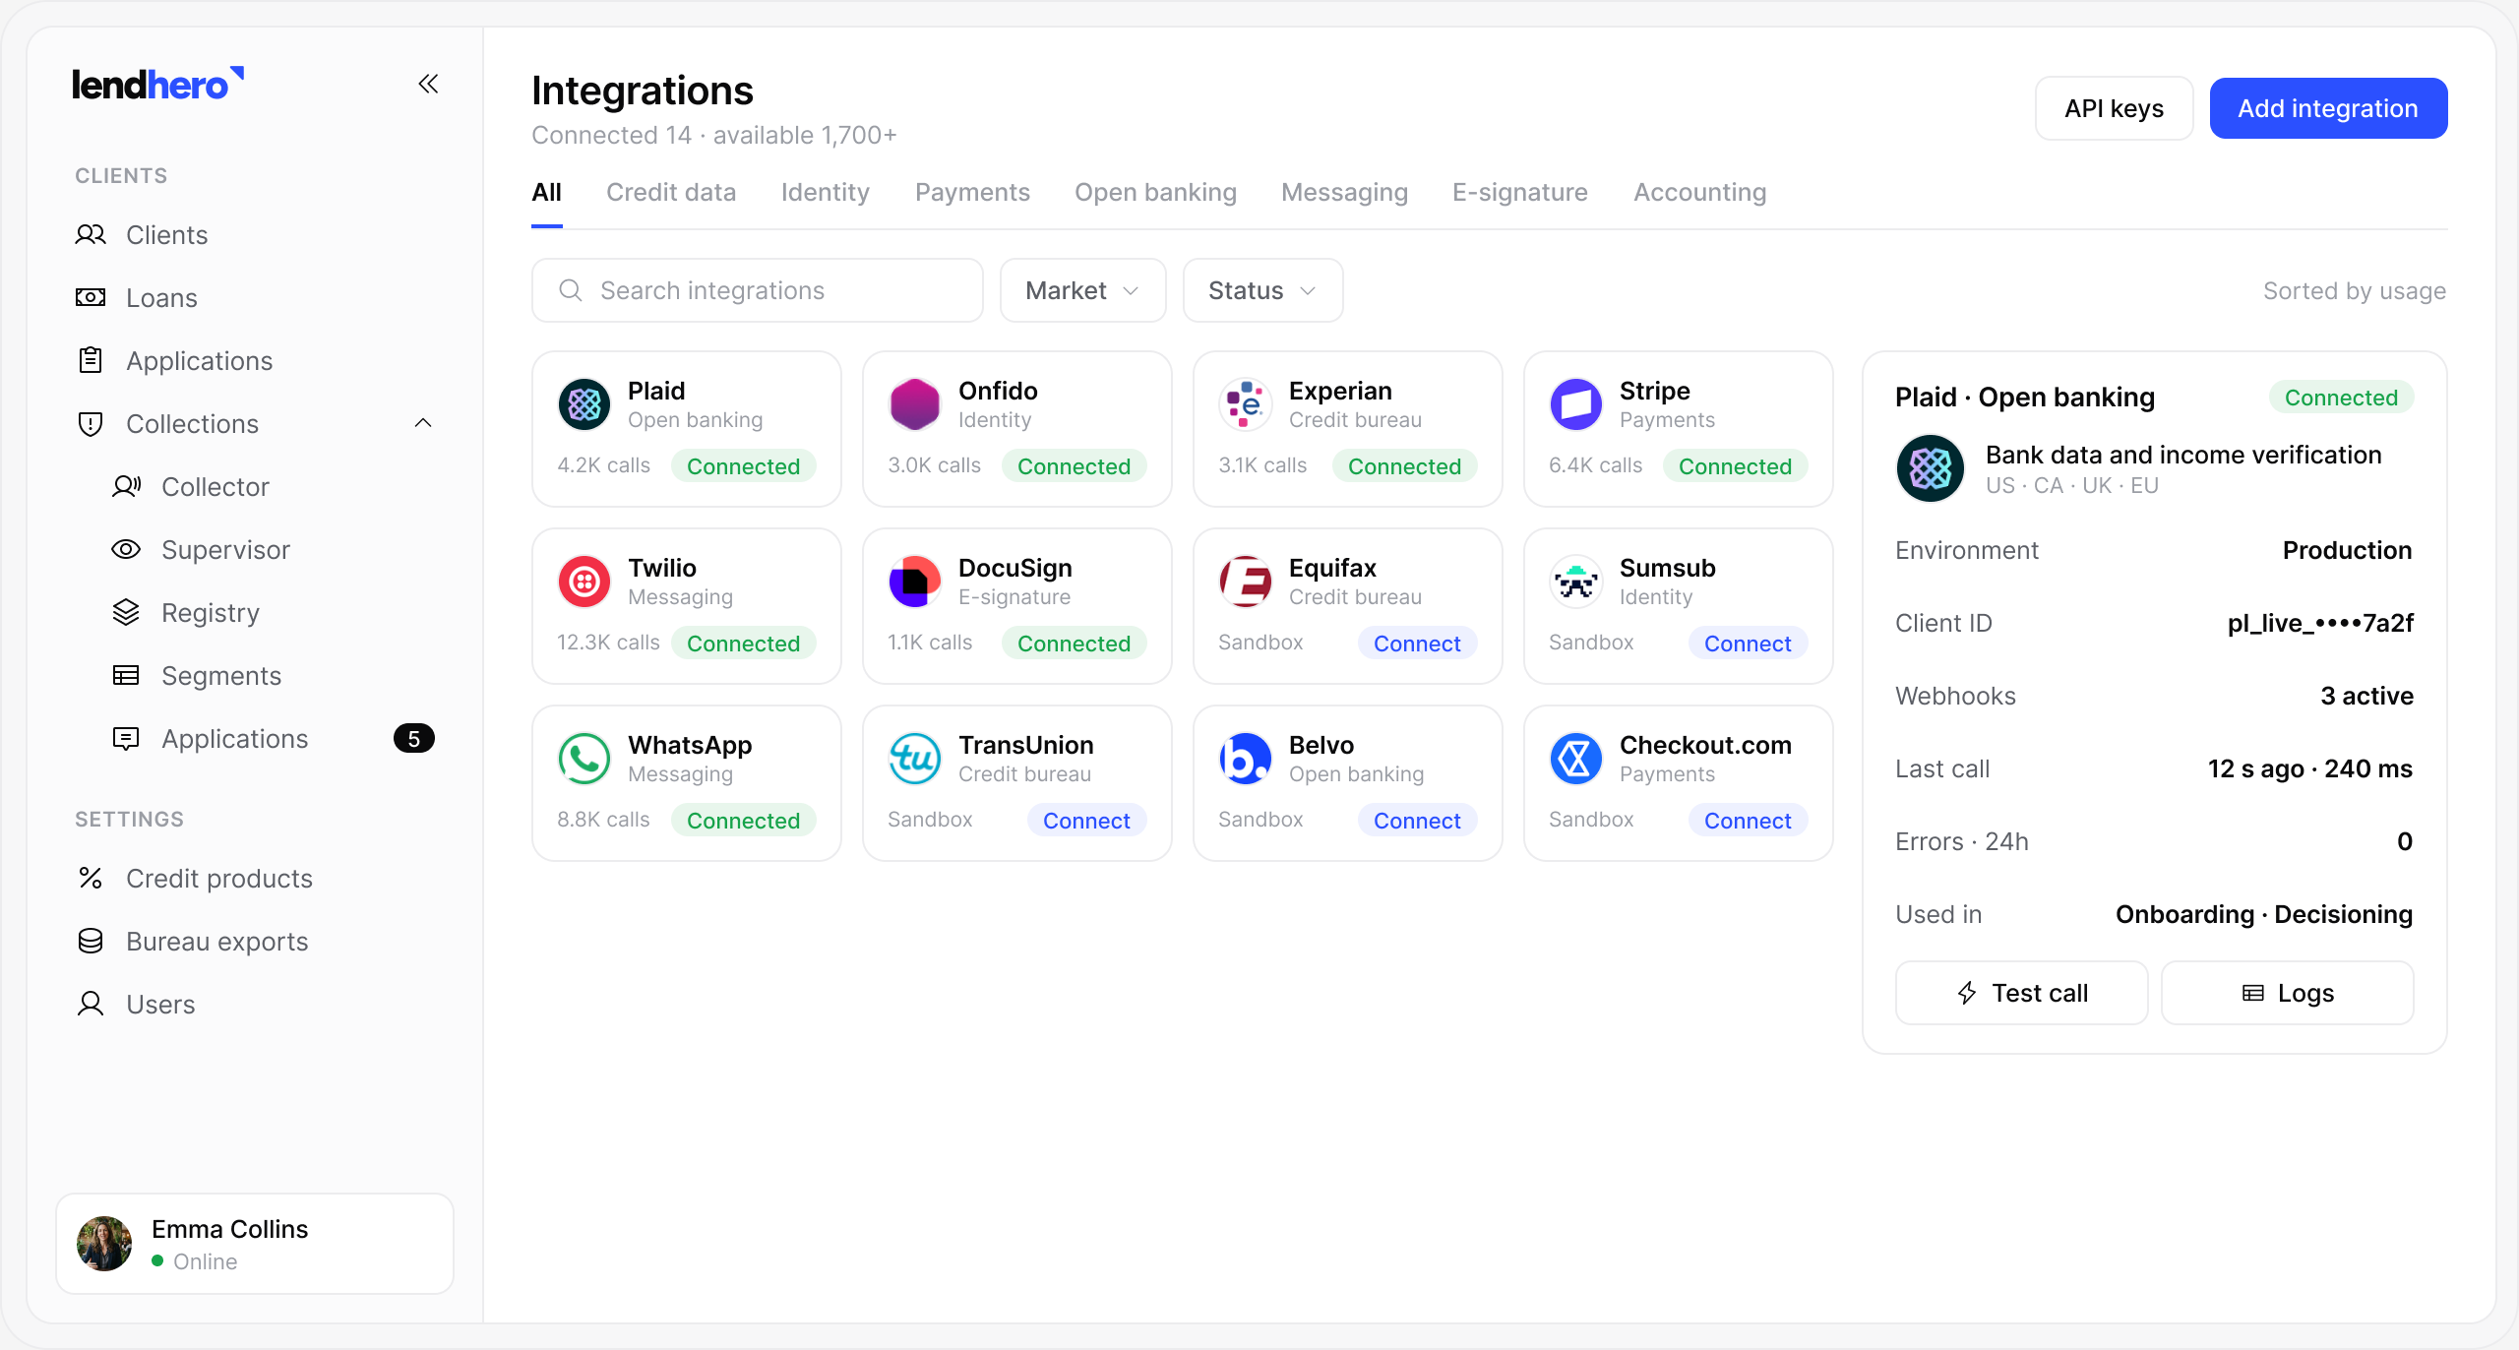Open the Market filter dropdown
Viewport: 2519px width, 1350px height.
coord(1082,290)
